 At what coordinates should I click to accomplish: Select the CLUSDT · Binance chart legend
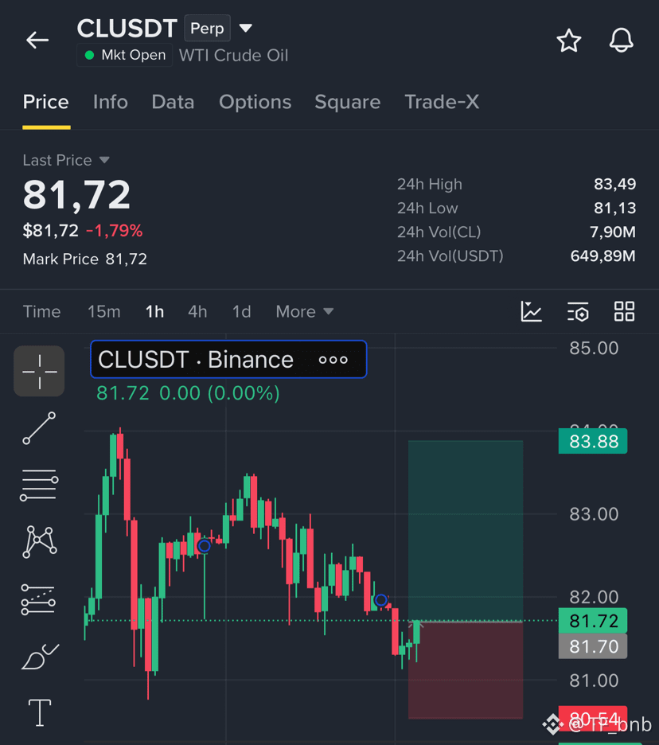pos(228,359)
